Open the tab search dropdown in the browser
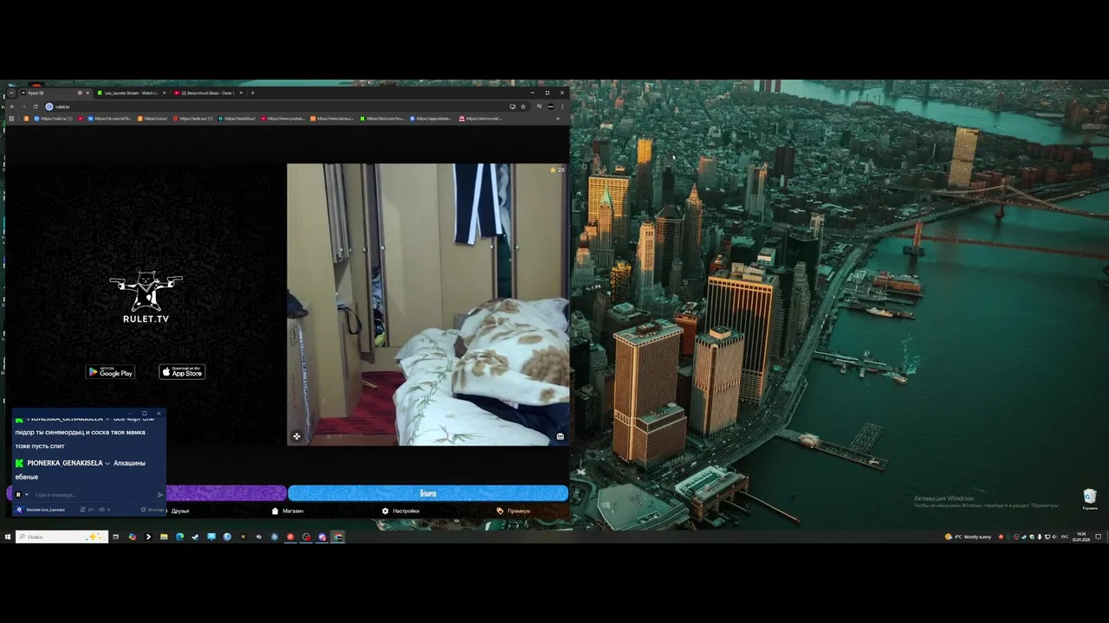This screenshot has height=623, width=1109. tap(11, 93)
